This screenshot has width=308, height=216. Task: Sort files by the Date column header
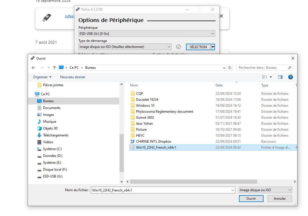(219, 86)
